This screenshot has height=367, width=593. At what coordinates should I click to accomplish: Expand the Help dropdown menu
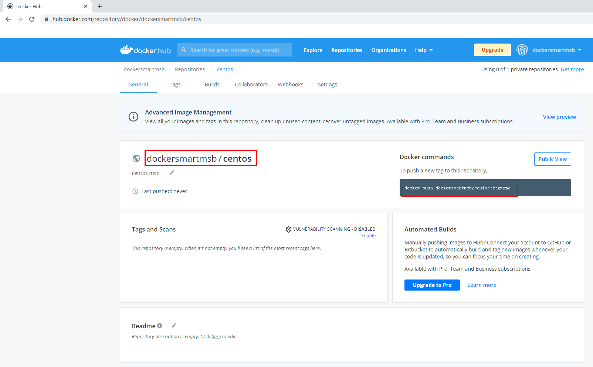pos(424,50)
